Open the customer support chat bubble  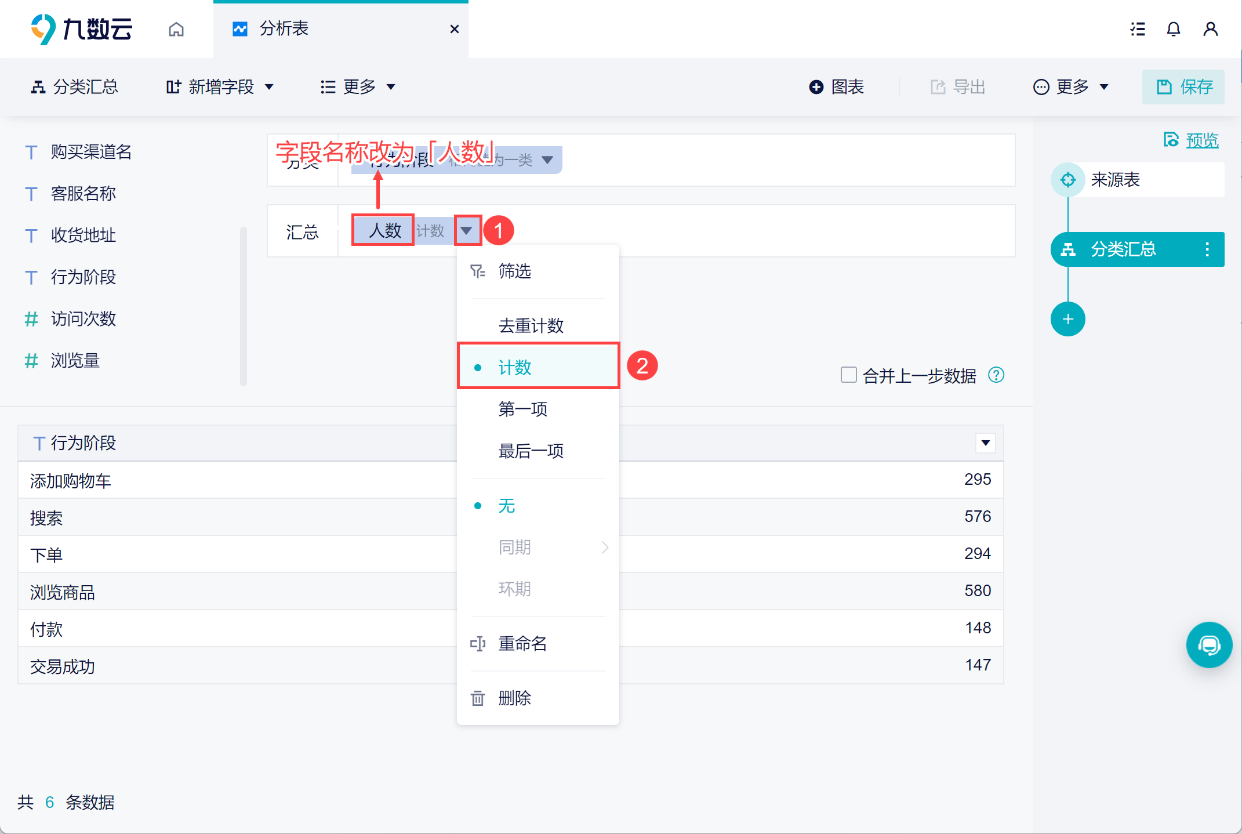(1209, 645)
